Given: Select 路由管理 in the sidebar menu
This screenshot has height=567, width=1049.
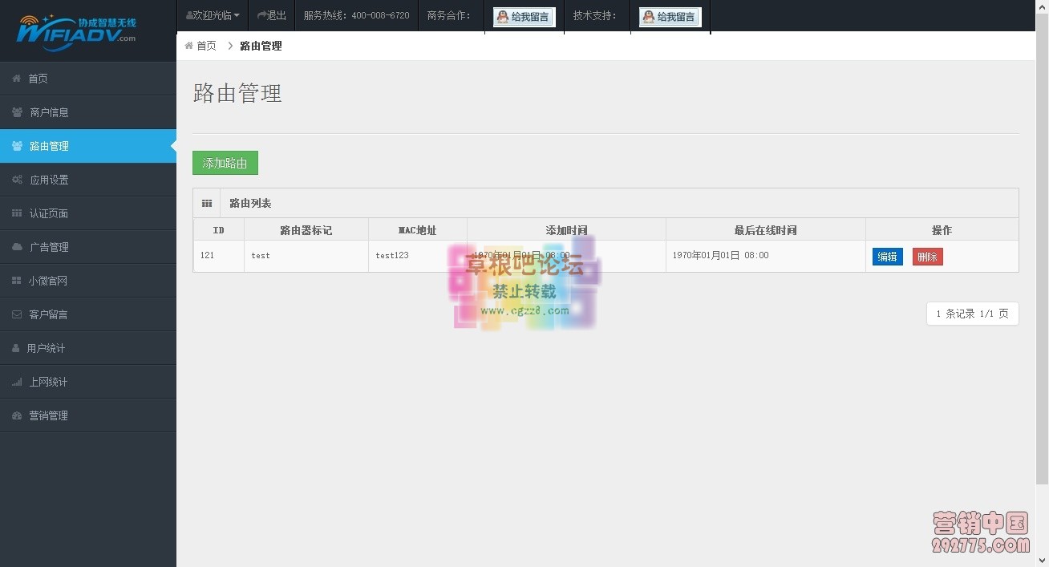Looking at the screenshot, I should pos(48,146).
